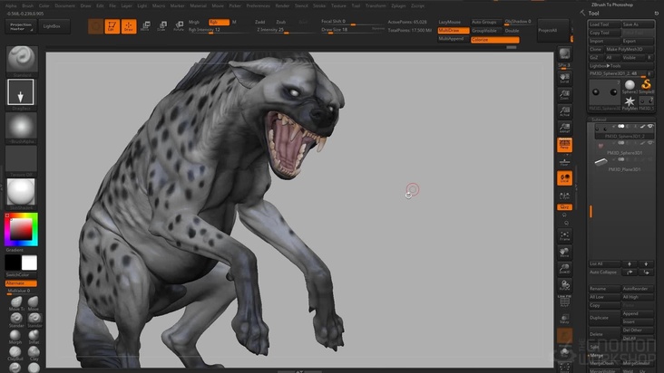Viewport: 664px width, 373px height.
Task: Select the Move Topological brush icon
Action: (x=16, y=302)
